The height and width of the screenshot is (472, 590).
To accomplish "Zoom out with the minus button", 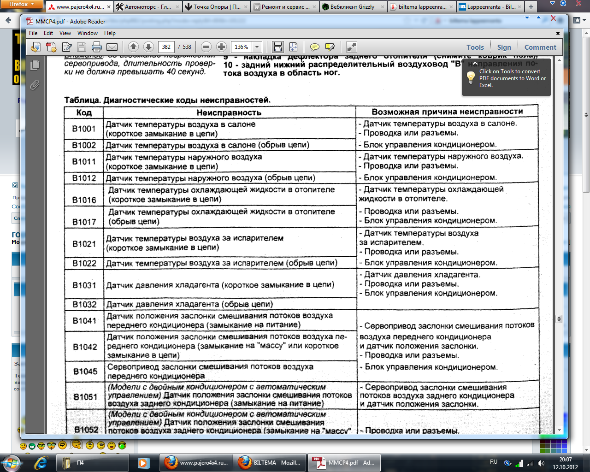I will click(206, 47).
